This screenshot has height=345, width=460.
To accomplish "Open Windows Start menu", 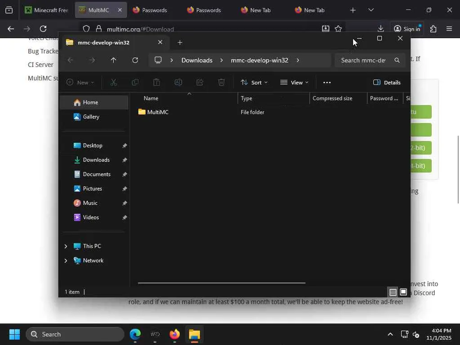I will click(14, 334).
